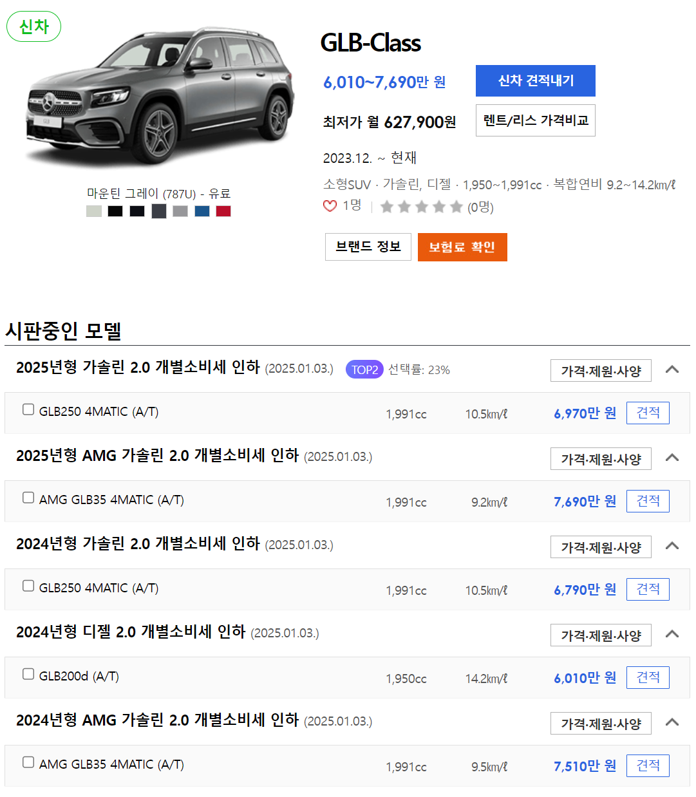
Task: Click 견적 for the 7,690만 원 model
Action: [x=648, y=501]
